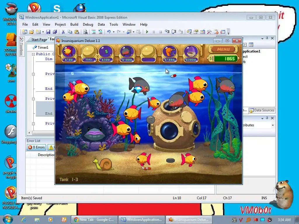This screenshot has width=299, height=224.
Task: Open the Edit menu
Action: click(x=35, y=24)
